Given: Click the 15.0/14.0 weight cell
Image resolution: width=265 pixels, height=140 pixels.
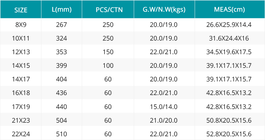Looking at the screenshot, I should 164,107.
